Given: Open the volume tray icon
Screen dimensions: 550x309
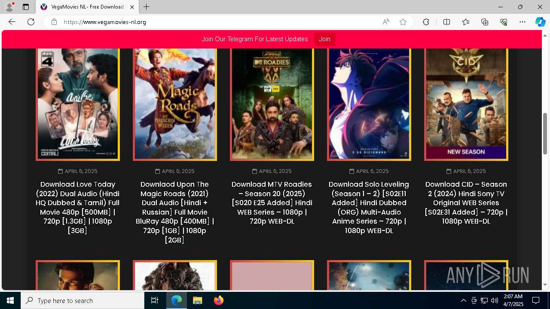Looking at the screenshot, I should tap(494, 300).
